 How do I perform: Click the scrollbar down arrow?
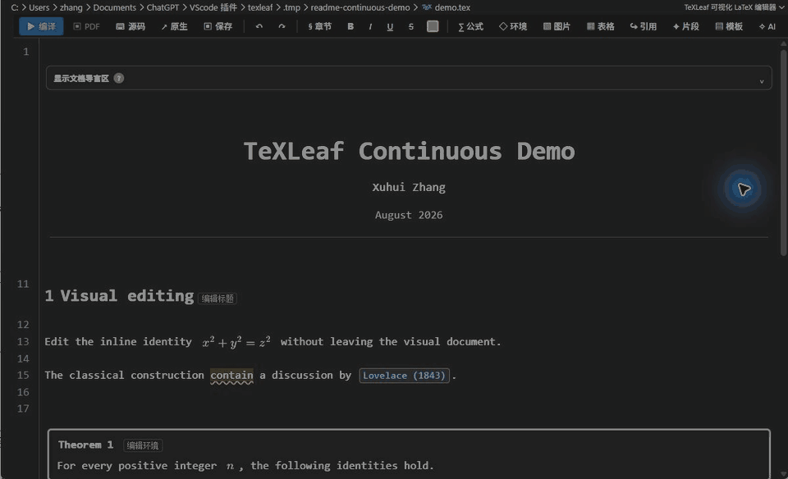pos(783,474)
